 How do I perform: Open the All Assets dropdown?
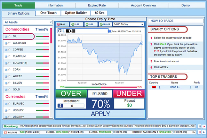(28, 22)
